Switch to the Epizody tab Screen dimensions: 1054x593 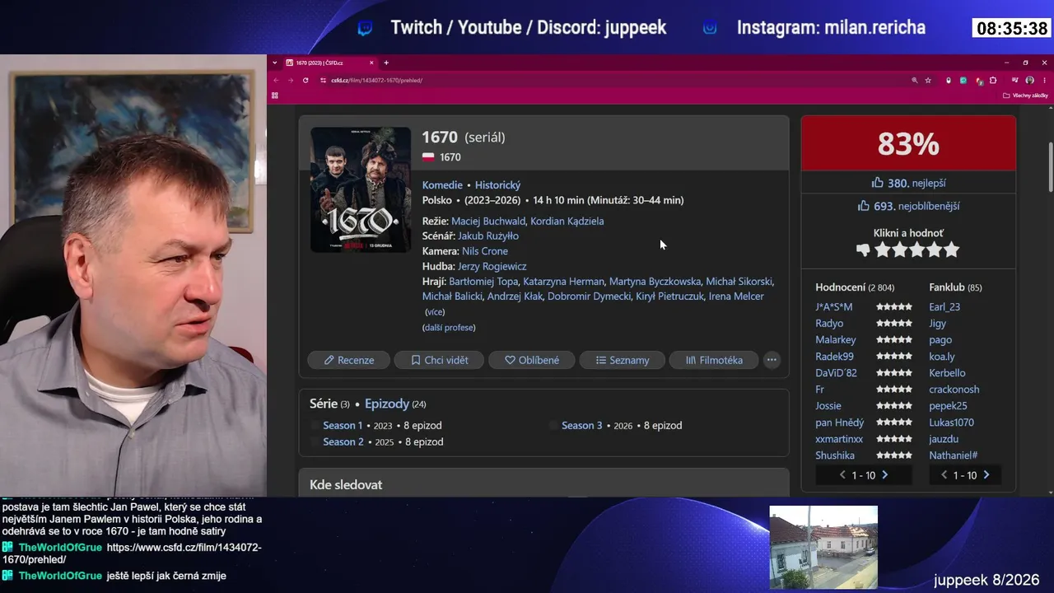tap(387, 404)
